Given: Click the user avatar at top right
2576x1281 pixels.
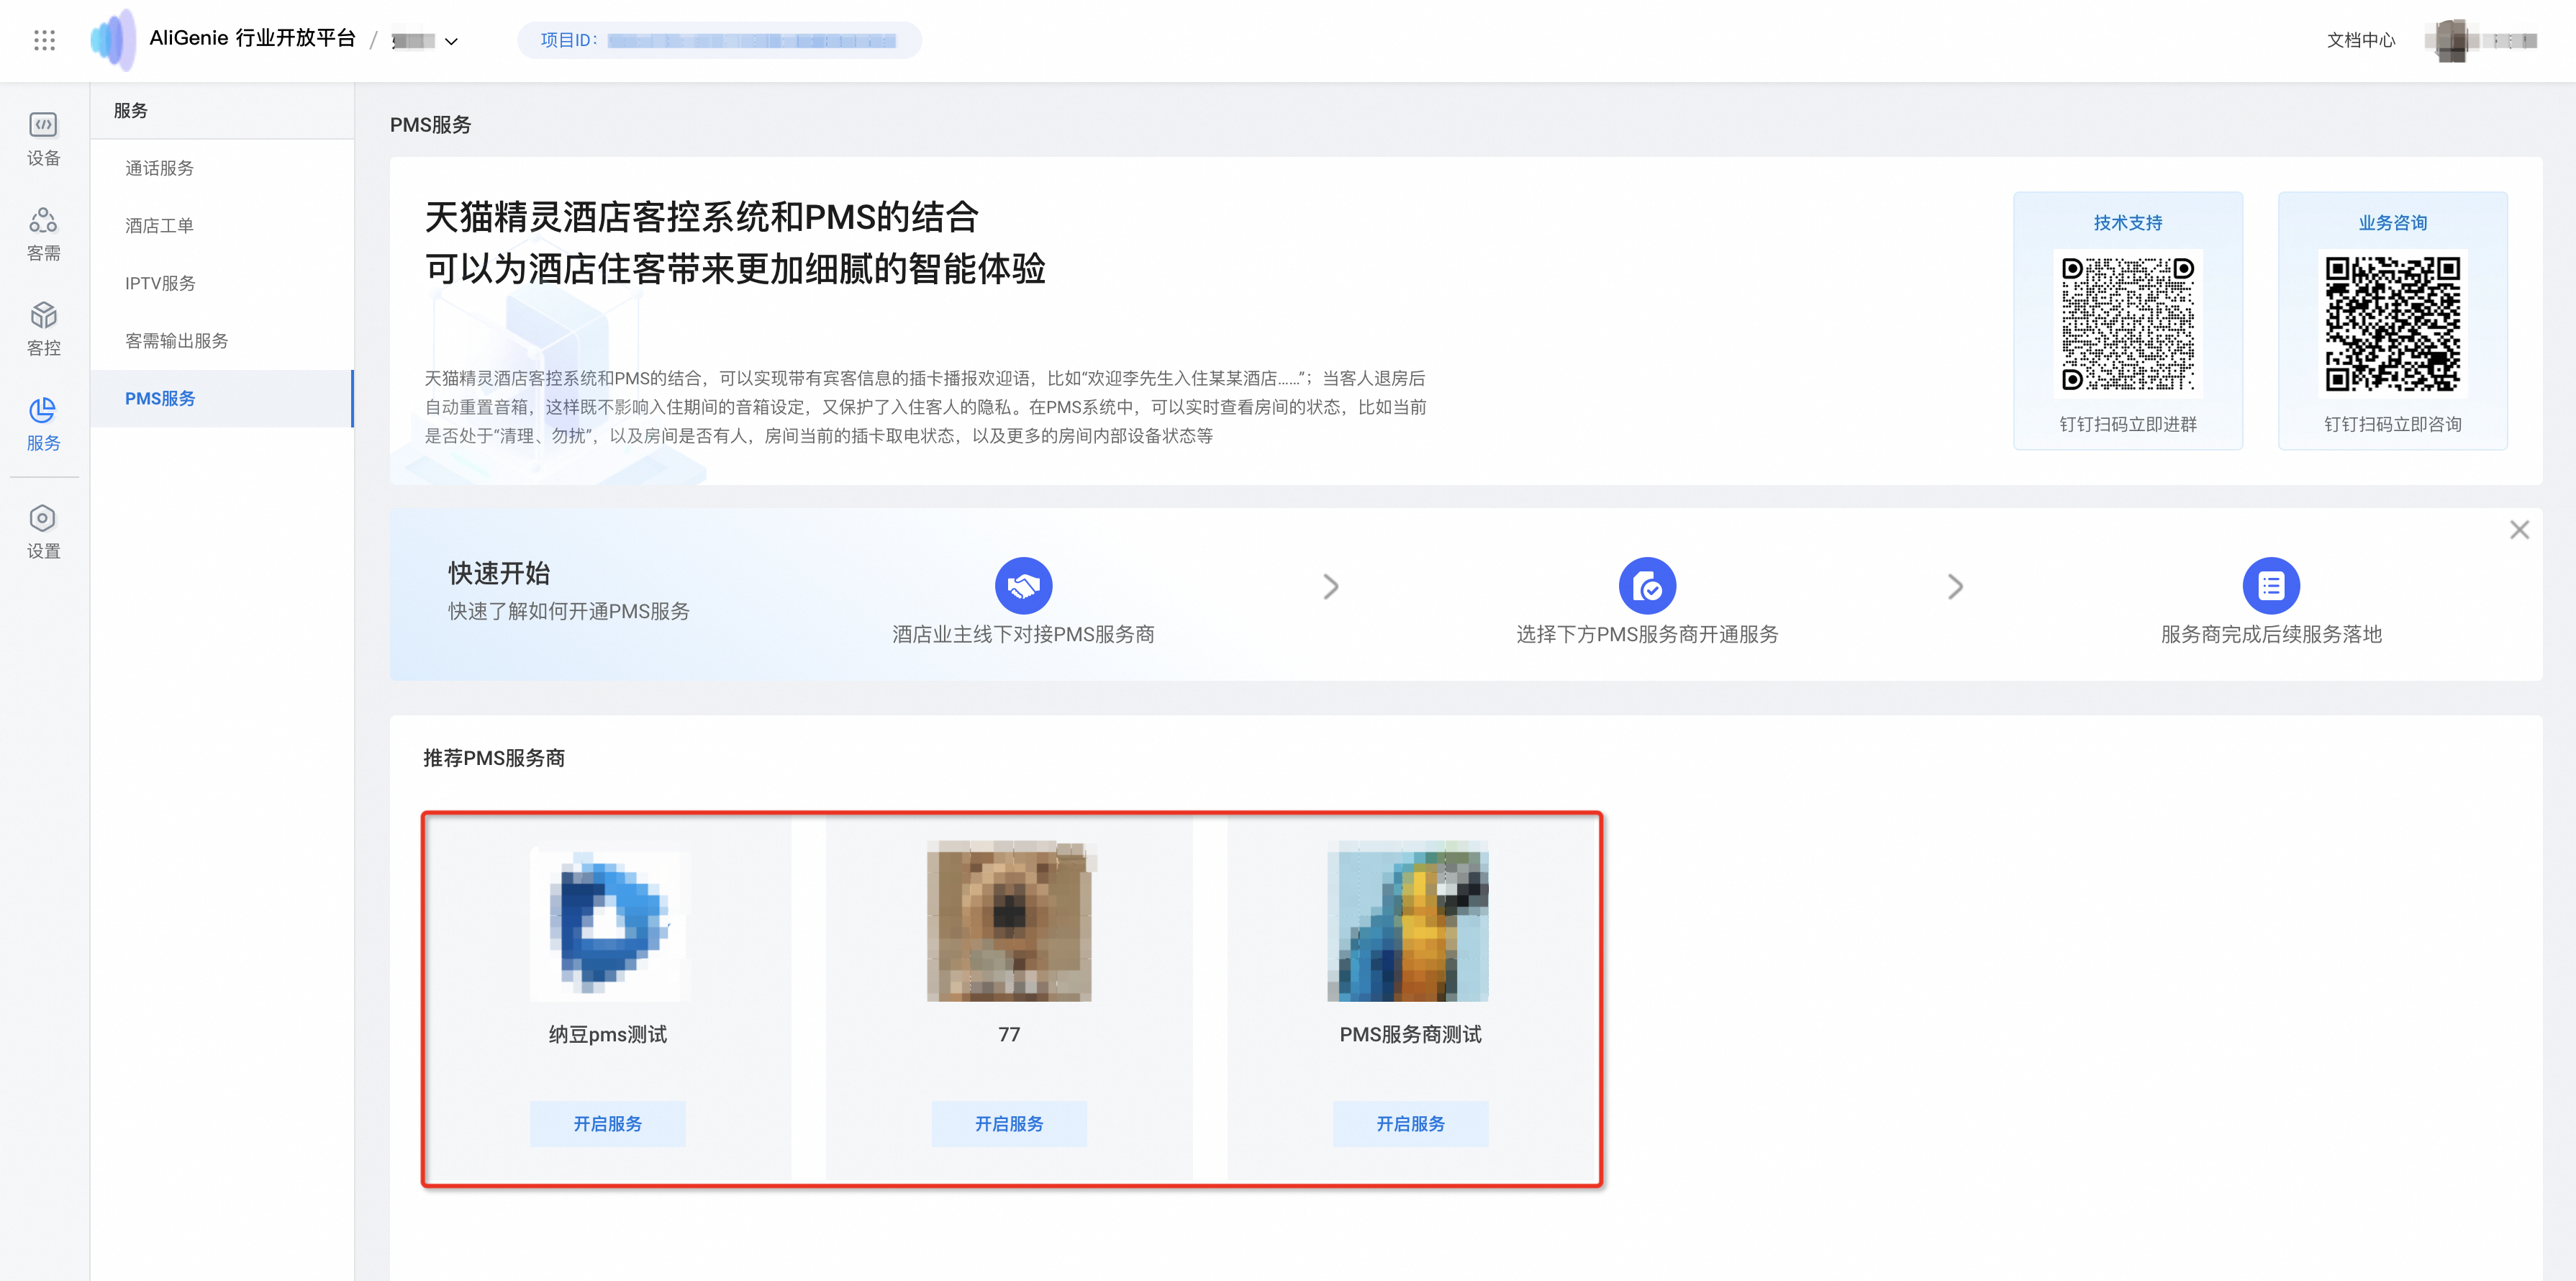Looking at the screenshot, I should click(2452, 40).
